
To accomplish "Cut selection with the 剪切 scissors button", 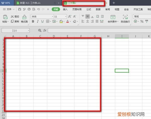I will pyautogui.click(x=15, y=16).
